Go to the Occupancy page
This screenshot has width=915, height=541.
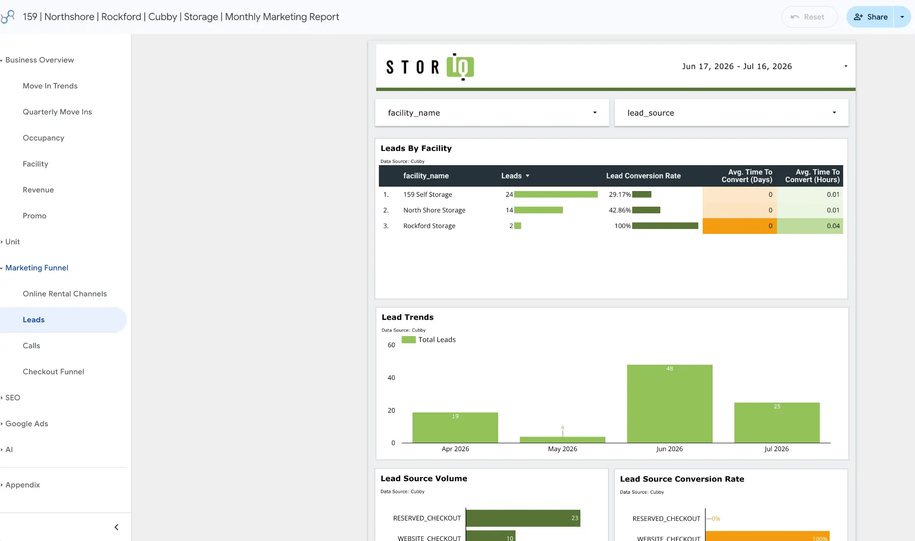(43, 138)
